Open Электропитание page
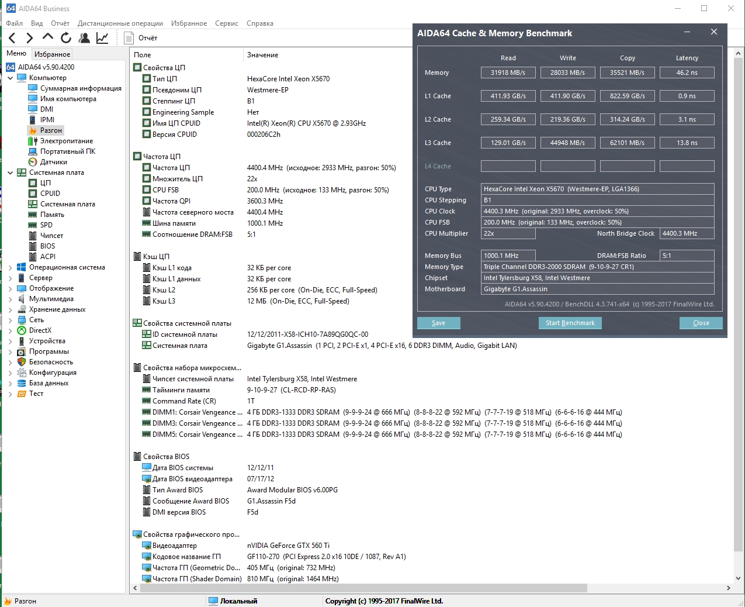745x607 pixels. pos(67,141)
